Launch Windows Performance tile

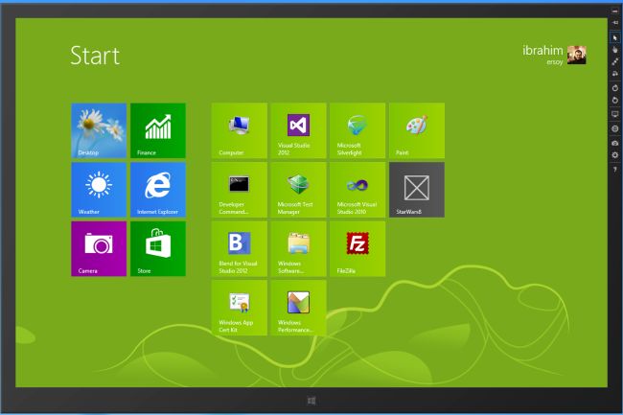(x=299, y=308)
